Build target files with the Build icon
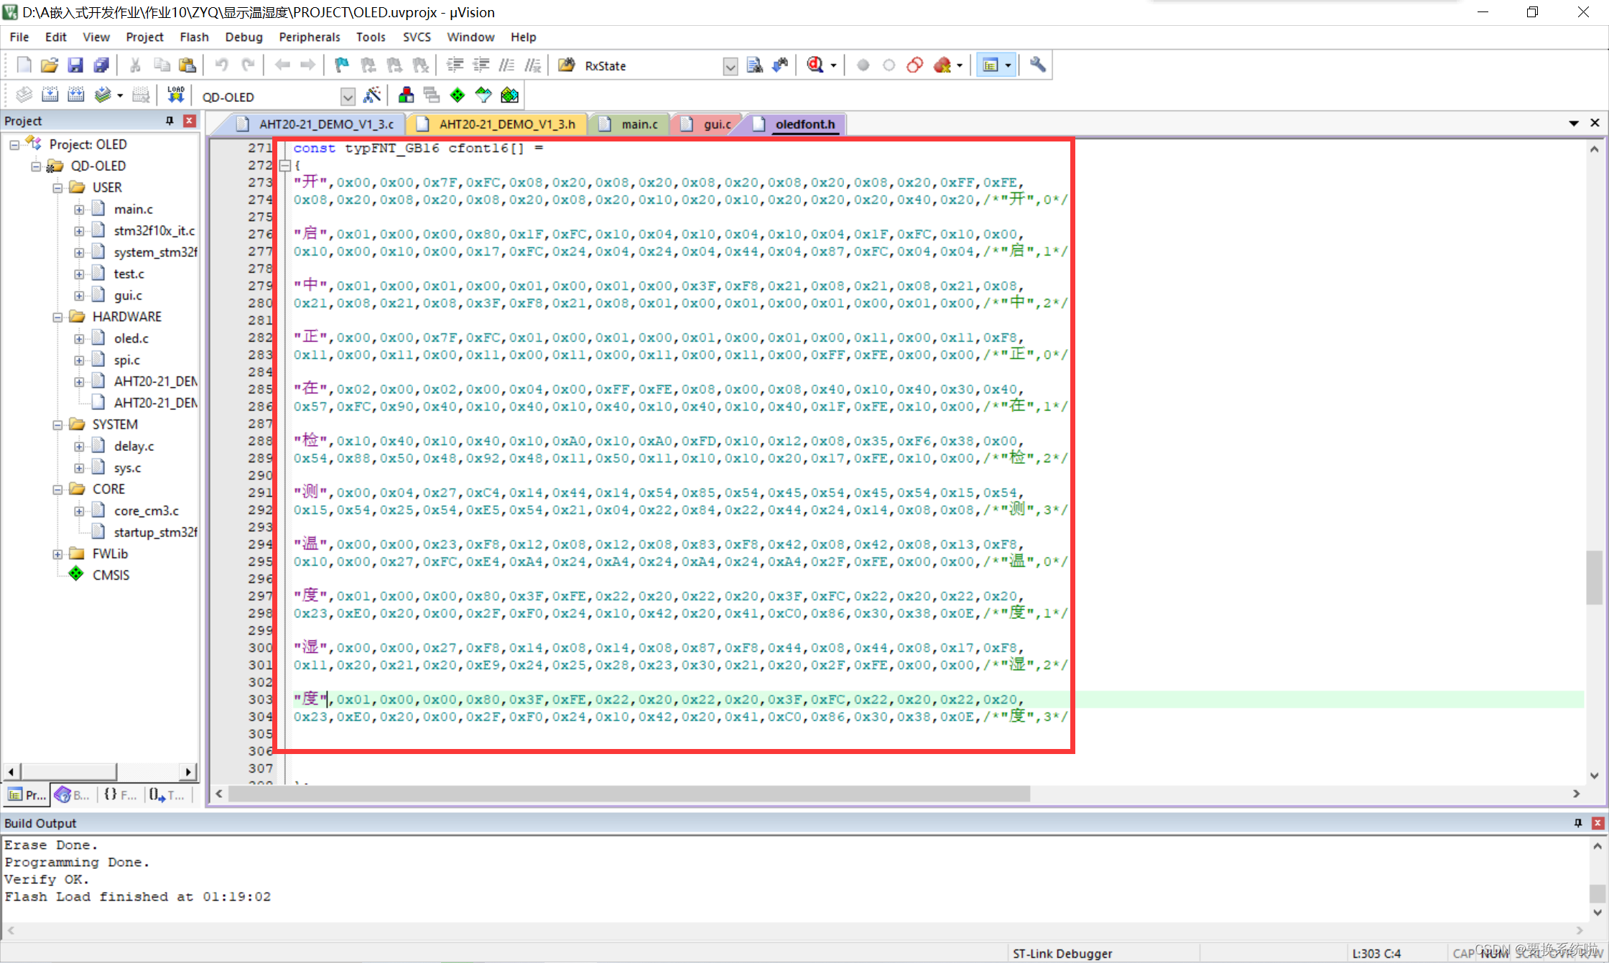 pos(50,96)
